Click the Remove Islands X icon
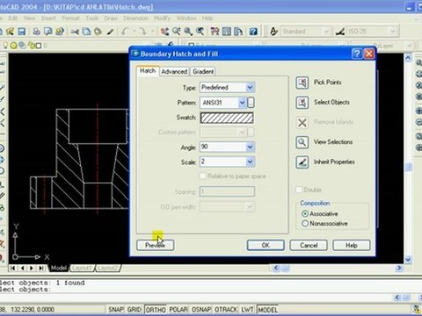 [x=302, y=123]
